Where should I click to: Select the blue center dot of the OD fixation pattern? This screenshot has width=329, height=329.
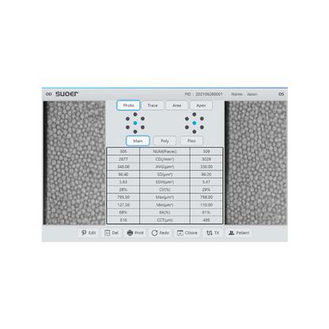point(135,123)
